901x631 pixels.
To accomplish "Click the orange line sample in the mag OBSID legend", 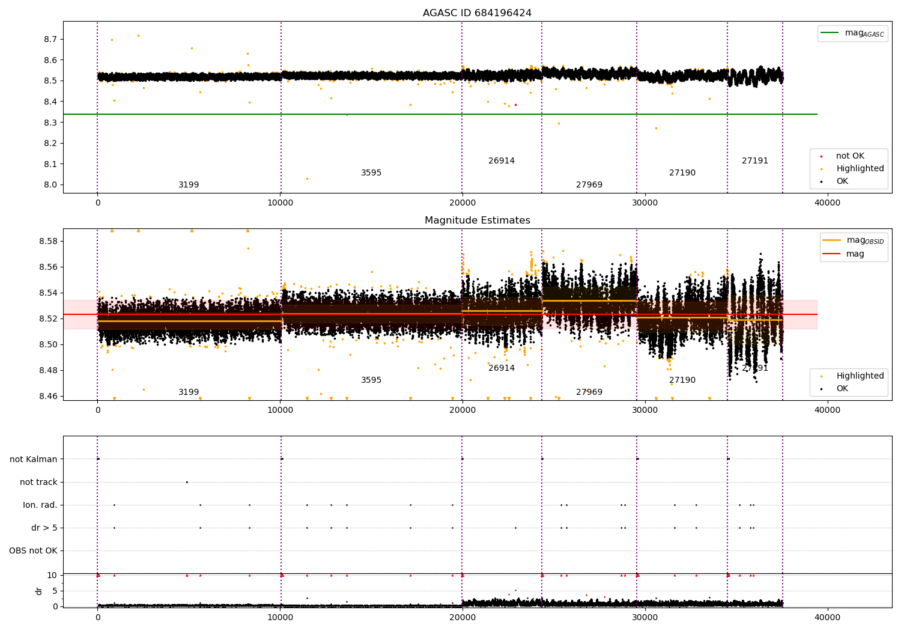I will (x=831, y=240).
